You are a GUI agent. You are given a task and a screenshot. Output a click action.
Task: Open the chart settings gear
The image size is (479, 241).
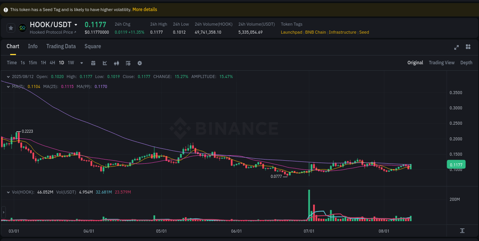click(x=139, y=63)
